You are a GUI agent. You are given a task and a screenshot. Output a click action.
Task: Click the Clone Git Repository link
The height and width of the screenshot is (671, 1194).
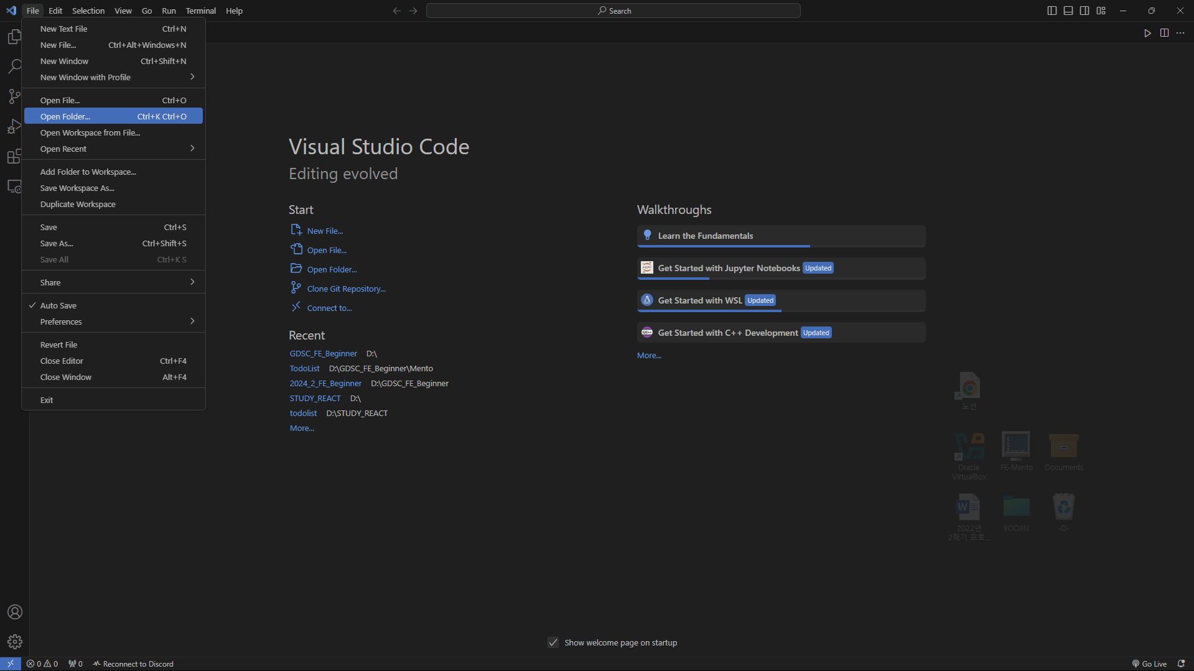coord(345,288)
